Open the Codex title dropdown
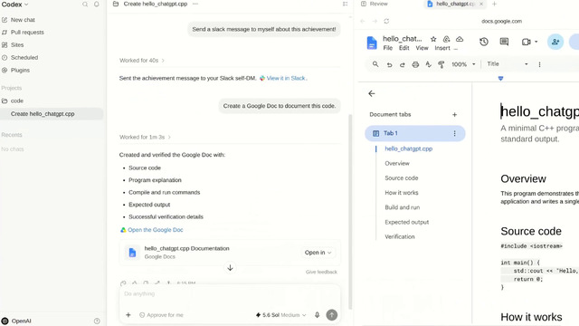This screenshot has width=579, height=326. click(x=14, y=5)
